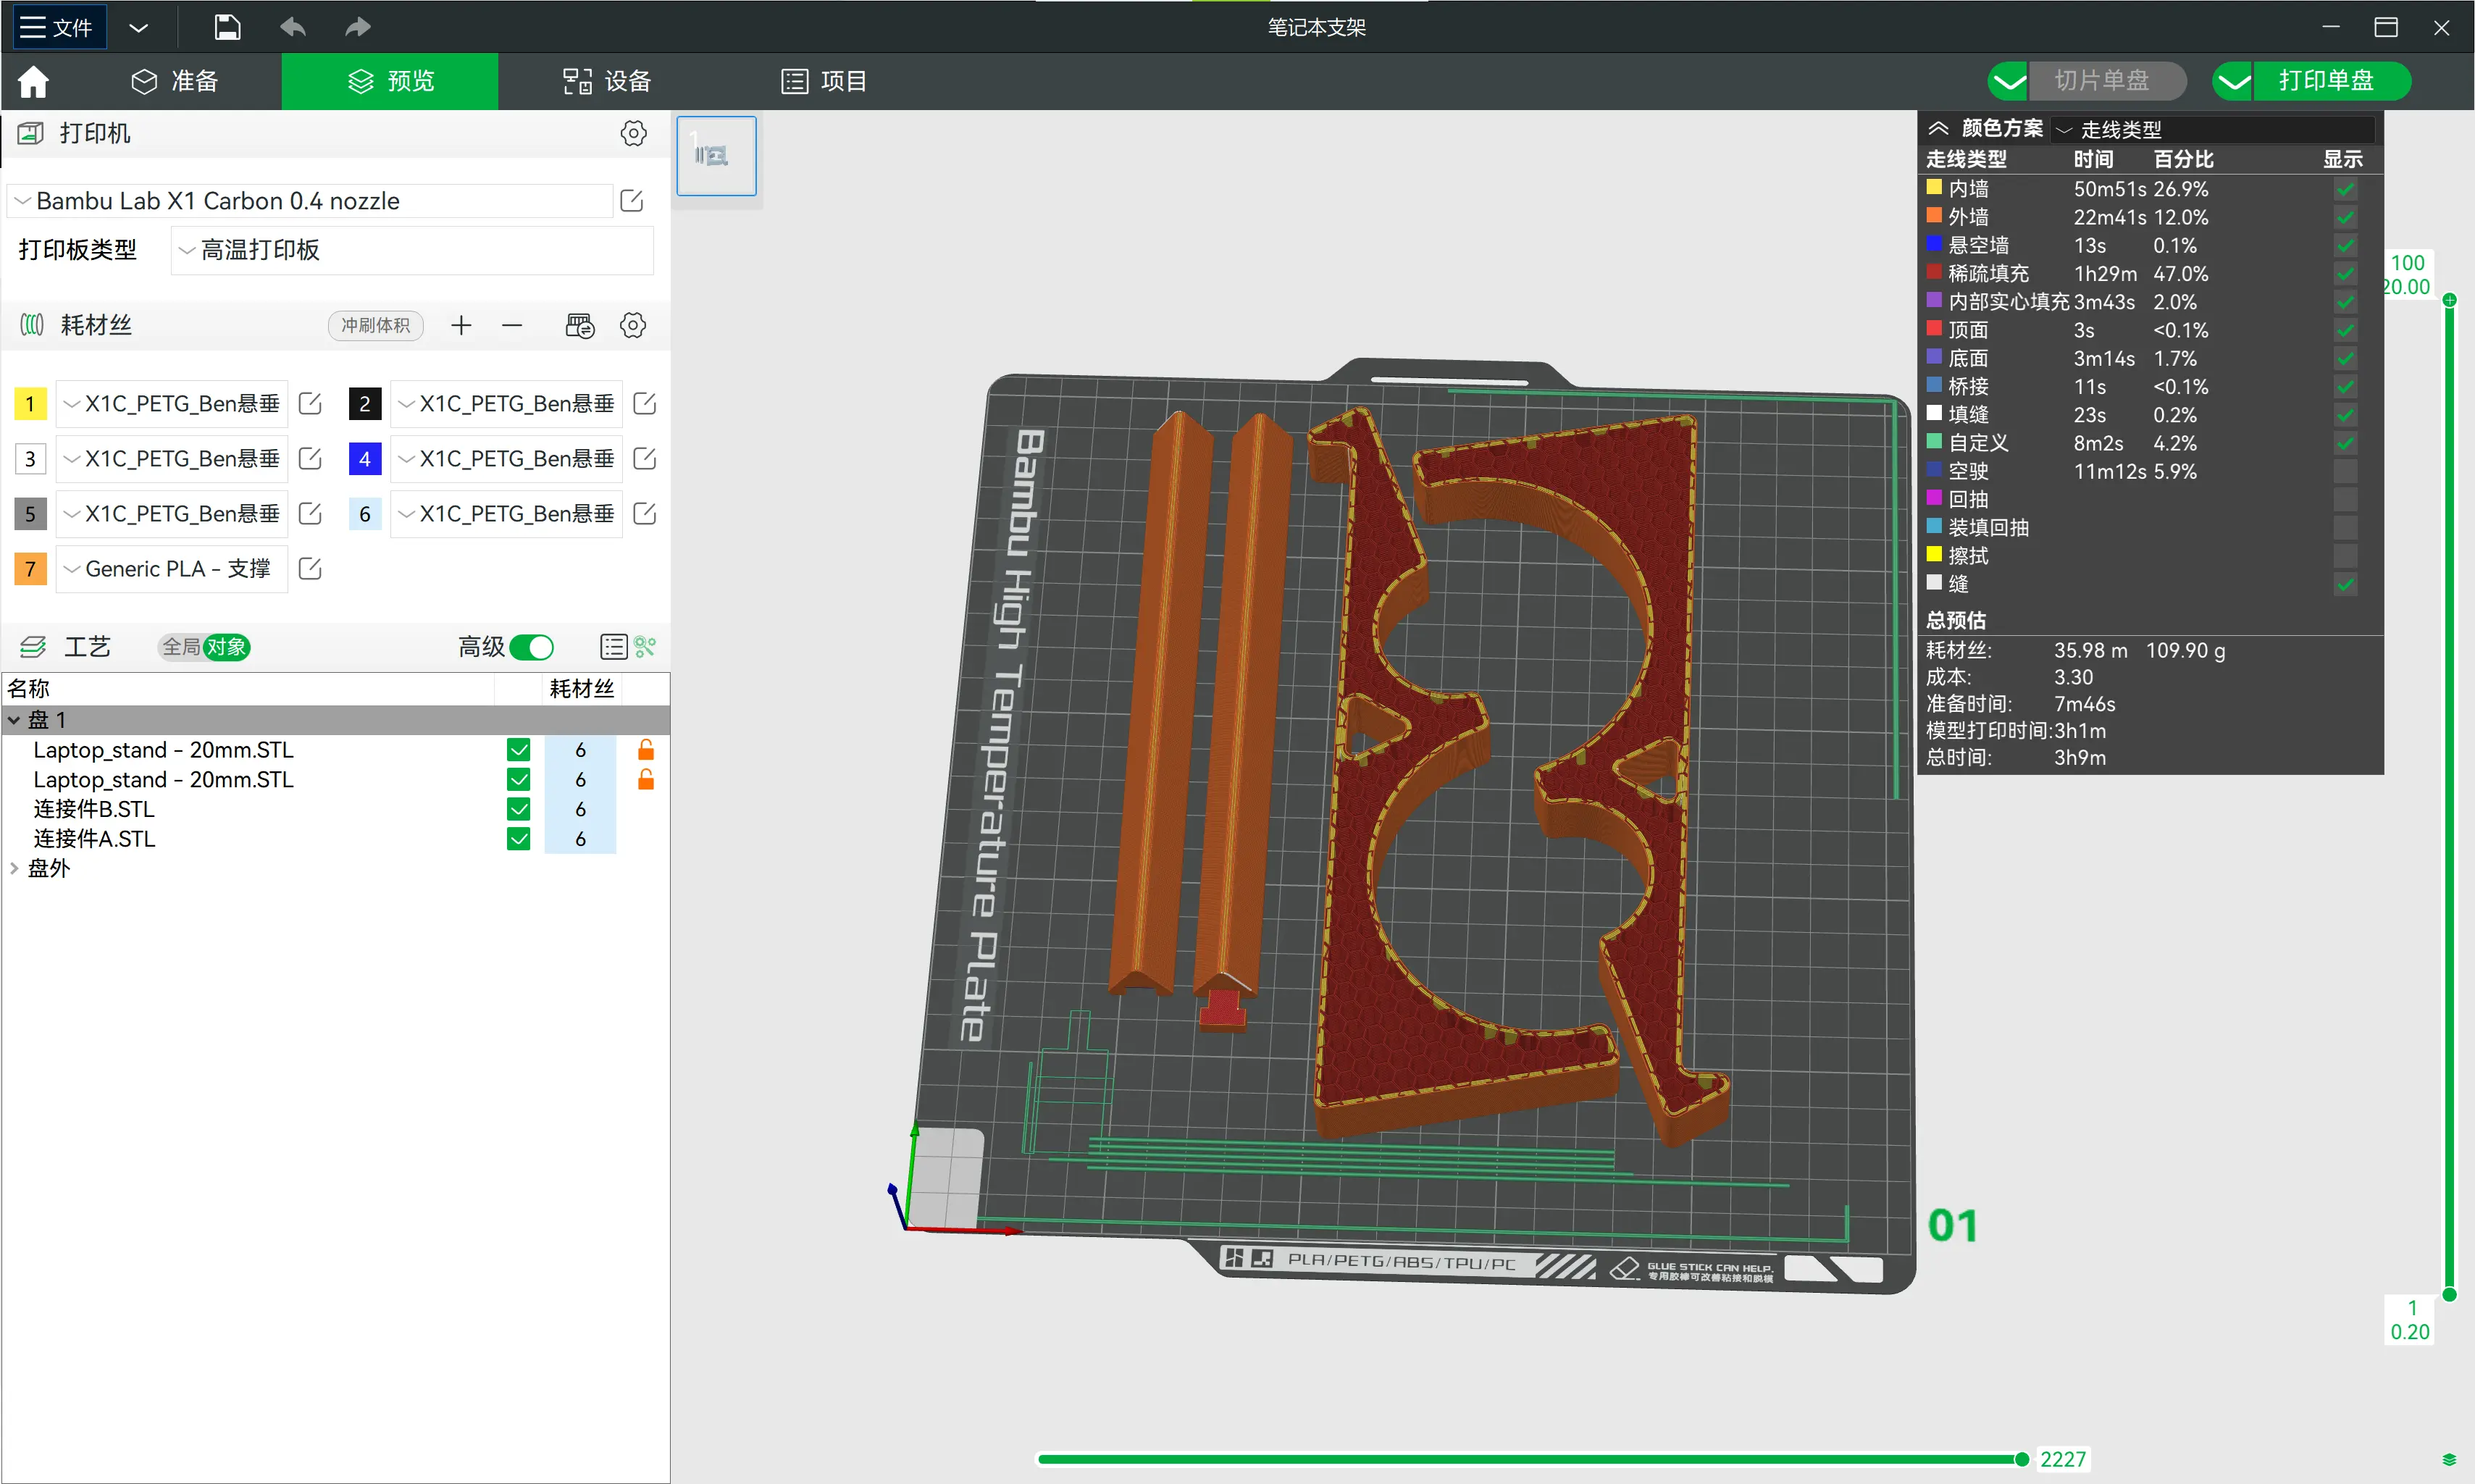Edit filament 4 preset
This screenshot has height=1484, width=2475.
[x=645, y=458]
